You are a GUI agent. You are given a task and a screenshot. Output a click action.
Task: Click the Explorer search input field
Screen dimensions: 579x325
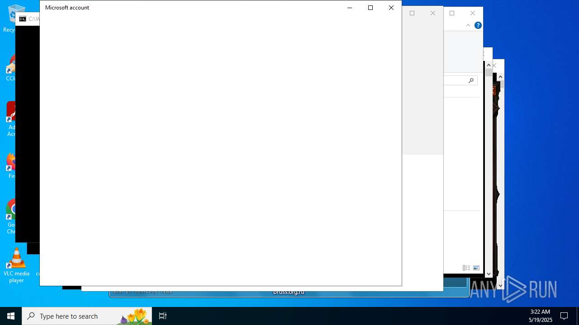click(x=460, y=80)
